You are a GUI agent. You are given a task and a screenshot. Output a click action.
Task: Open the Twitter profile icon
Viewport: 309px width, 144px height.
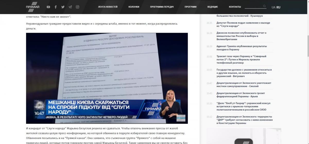[x=63, y=7]
